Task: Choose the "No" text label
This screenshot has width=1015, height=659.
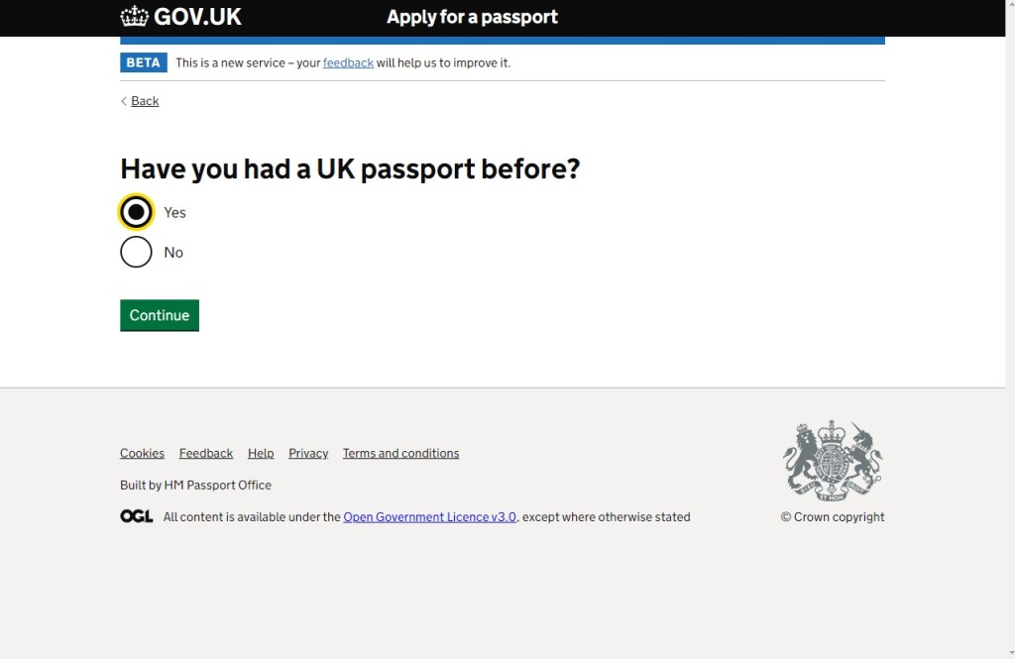Action: click(173, 253)
